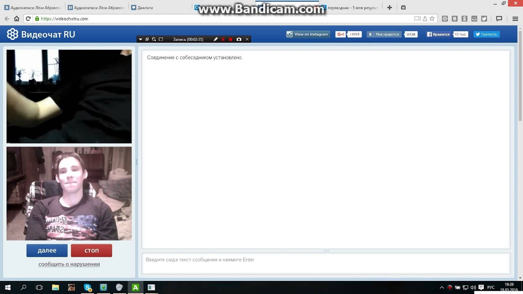Open Skype from the taskbar

88,287
